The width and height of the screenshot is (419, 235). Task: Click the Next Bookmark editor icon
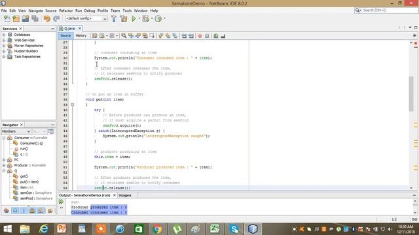coord(168,36)
